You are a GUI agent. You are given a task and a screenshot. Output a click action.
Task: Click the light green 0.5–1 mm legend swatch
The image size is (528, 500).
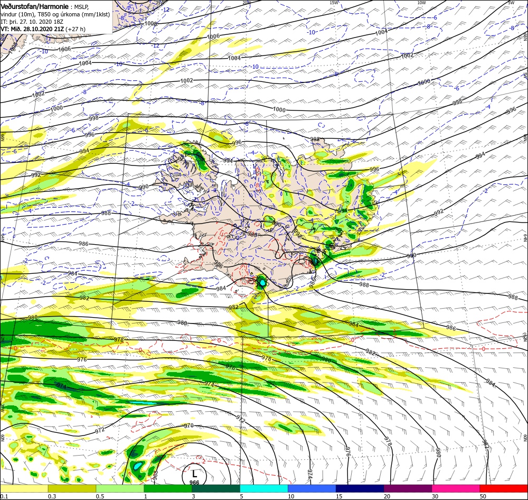click(120, 488)
